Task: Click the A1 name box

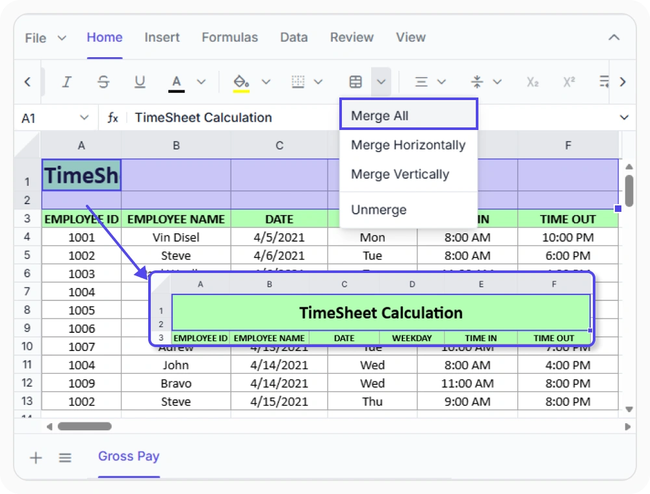Action: click(47, 118)
